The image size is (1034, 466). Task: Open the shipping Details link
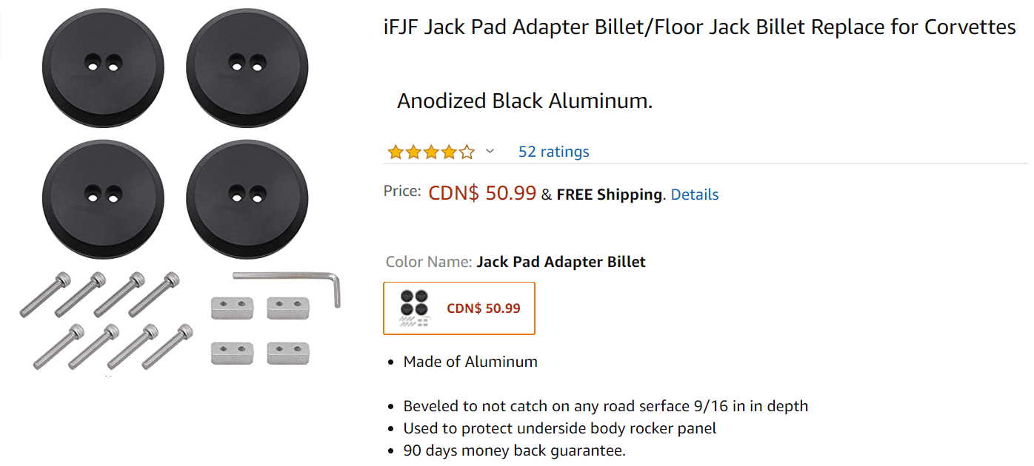click(694, 195)
